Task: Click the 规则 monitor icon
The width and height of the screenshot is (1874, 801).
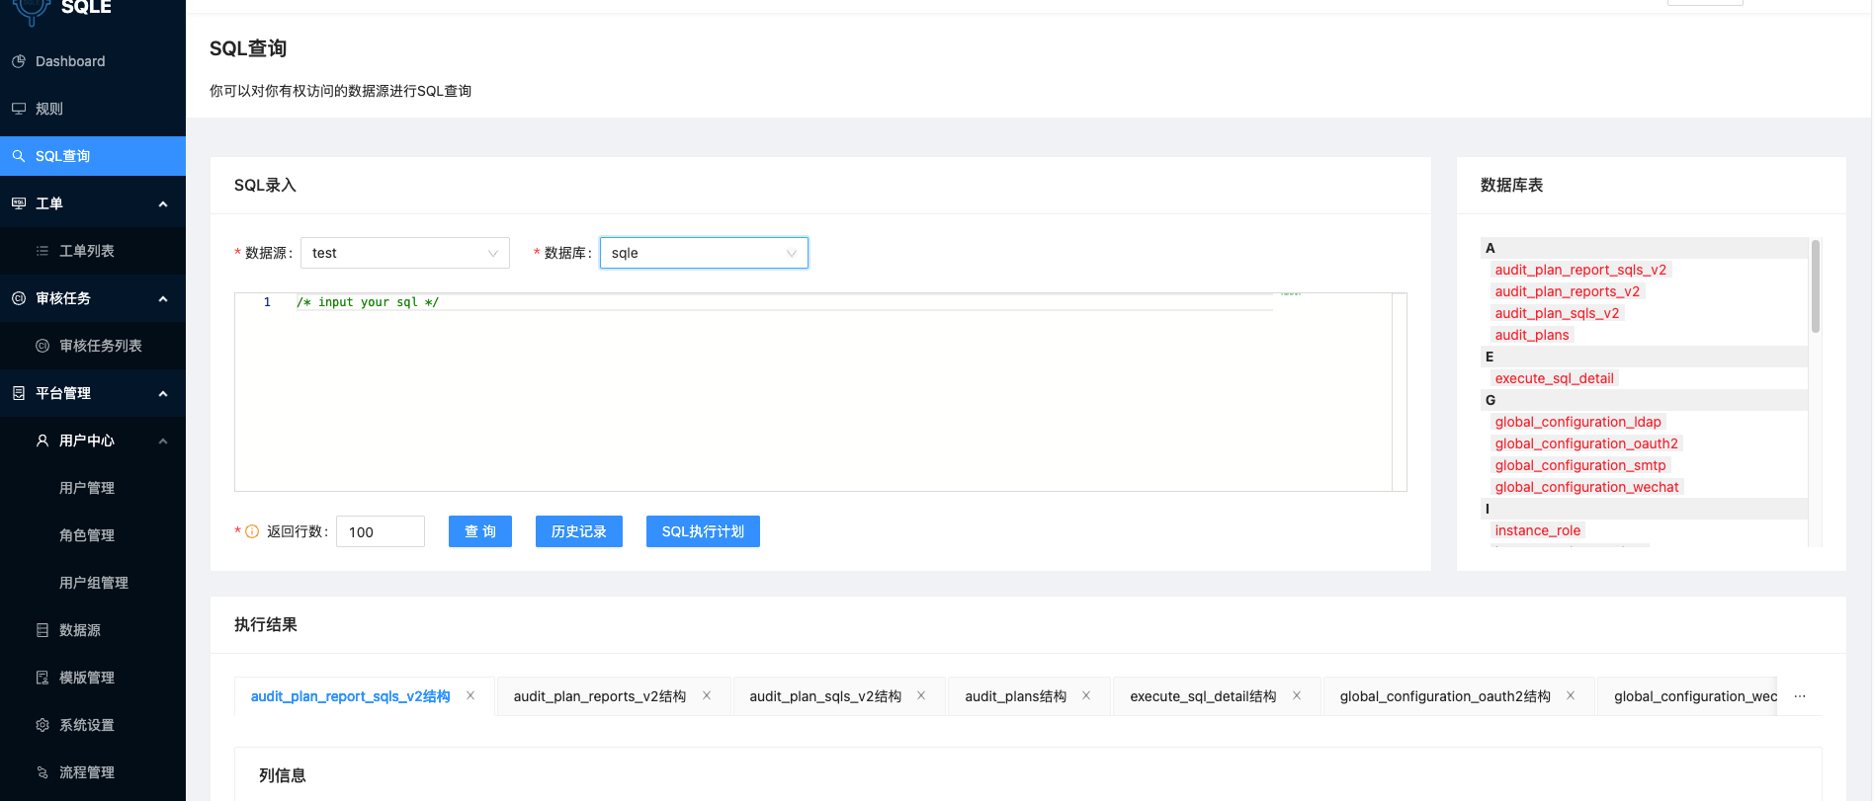Action: click(x=19, y=109)
